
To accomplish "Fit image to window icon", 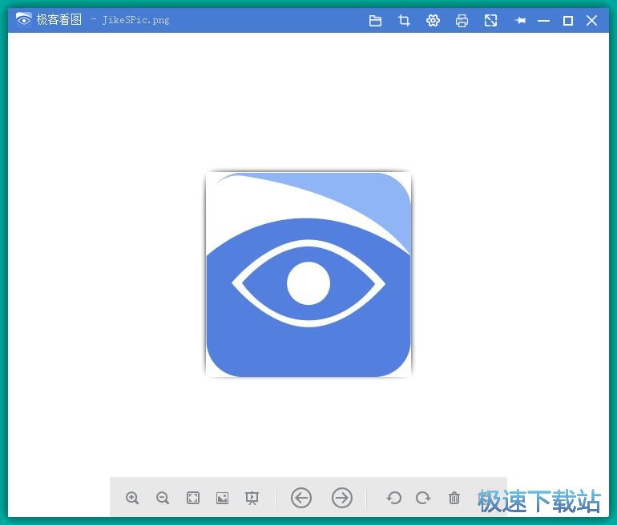I will pyautogui.click(x=193, y=498).
